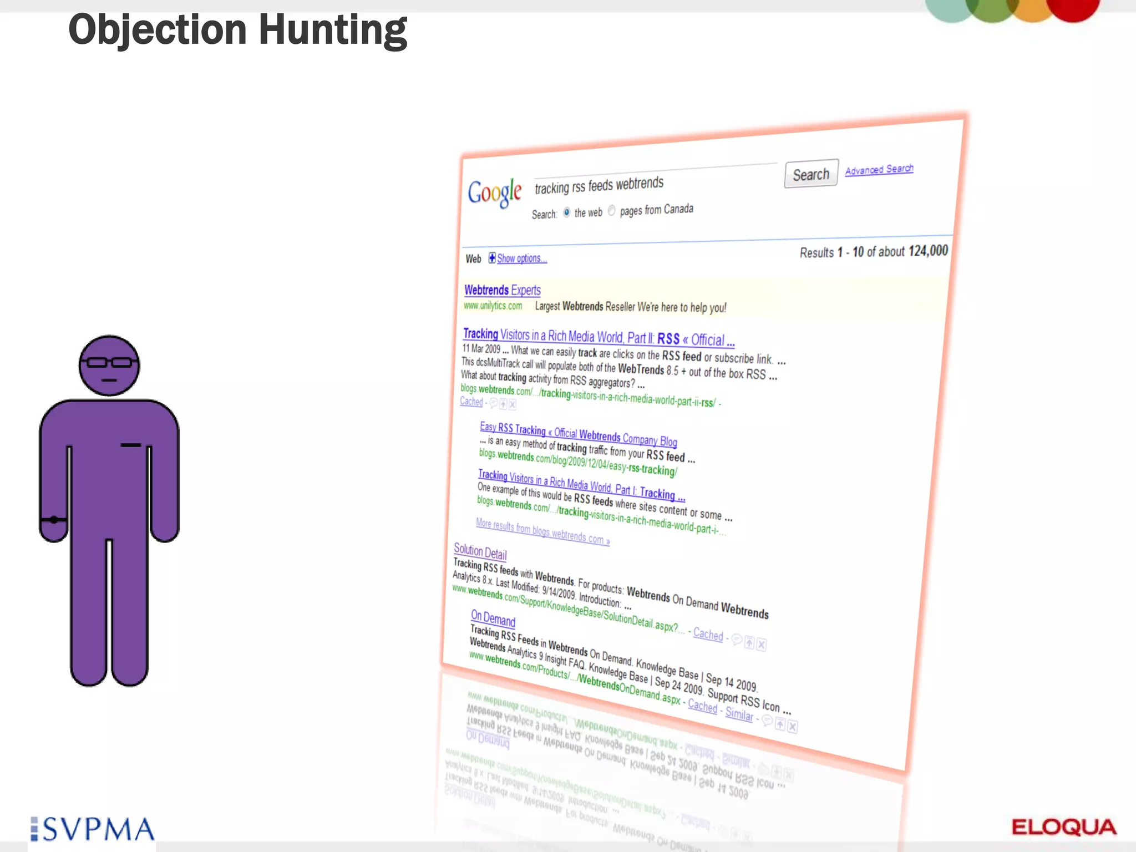The width and height of the screenshot is (1136, 852).
Task: Open 'Easy RSS Tracking' blog result
Action: point(579,434)
